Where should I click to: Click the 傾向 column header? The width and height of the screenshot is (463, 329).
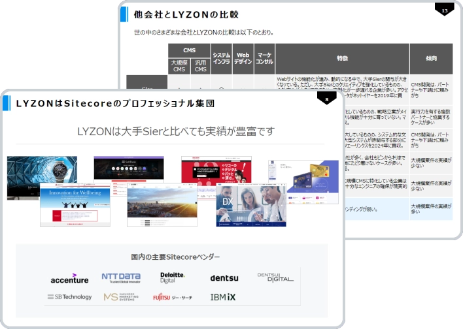click(x=431, y=59)
